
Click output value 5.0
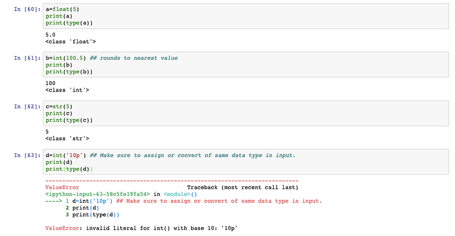50,35
